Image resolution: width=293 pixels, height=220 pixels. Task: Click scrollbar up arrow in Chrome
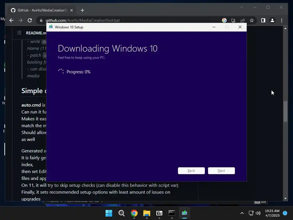pos(285,28)
